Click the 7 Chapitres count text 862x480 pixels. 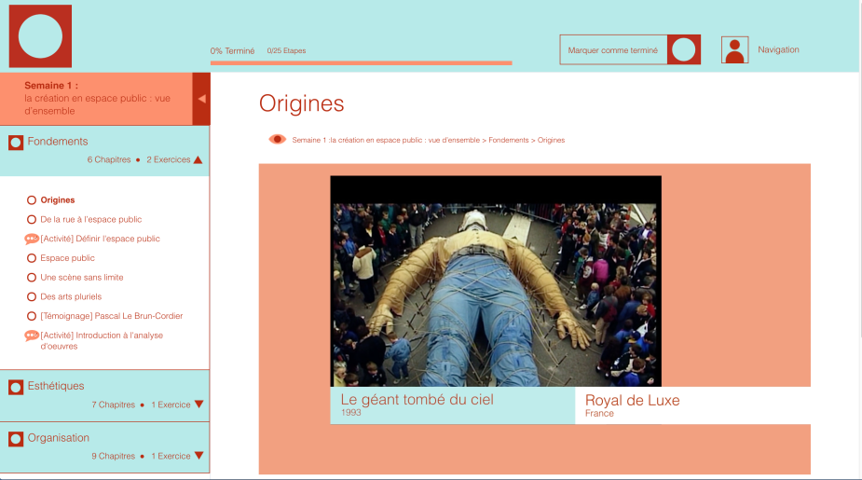coord(114,405)
